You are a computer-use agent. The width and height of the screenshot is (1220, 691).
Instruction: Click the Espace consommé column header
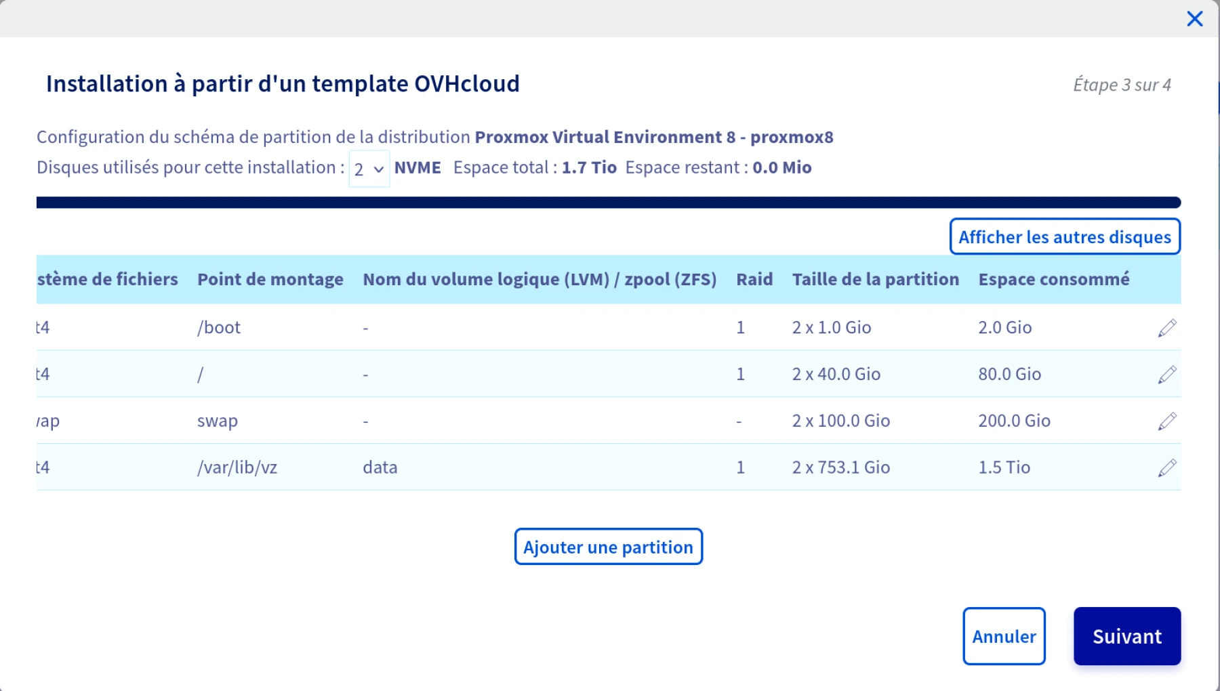[1053, 279]
